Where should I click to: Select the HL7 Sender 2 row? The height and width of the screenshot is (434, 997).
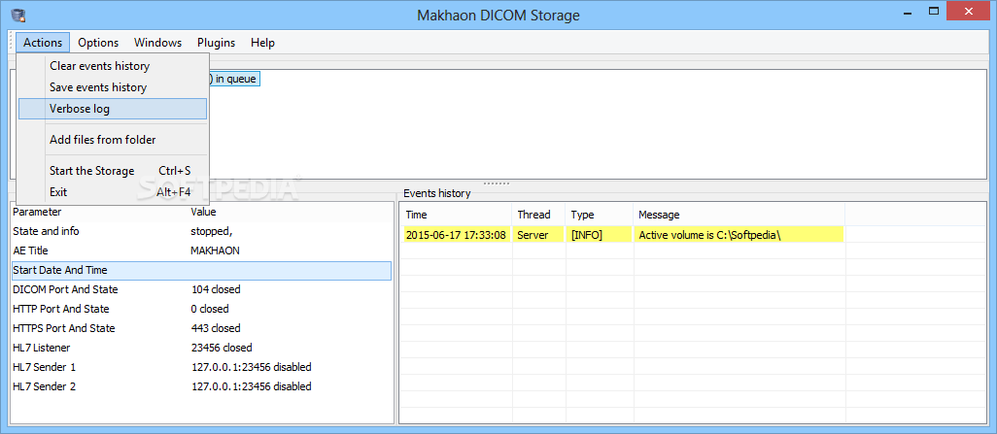point(201,386)
